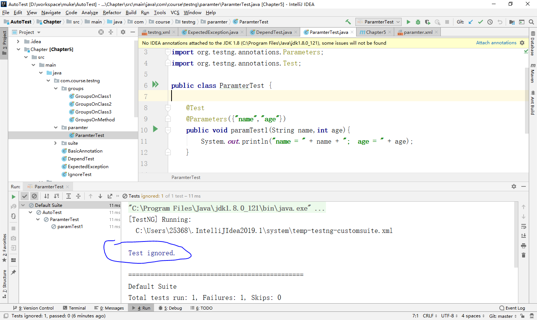Open the VCS menu
Image resolution: width=537 pixels, height=320 pixels.
point(175,12)
